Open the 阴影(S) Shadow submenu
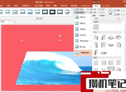 click(83, 23)
